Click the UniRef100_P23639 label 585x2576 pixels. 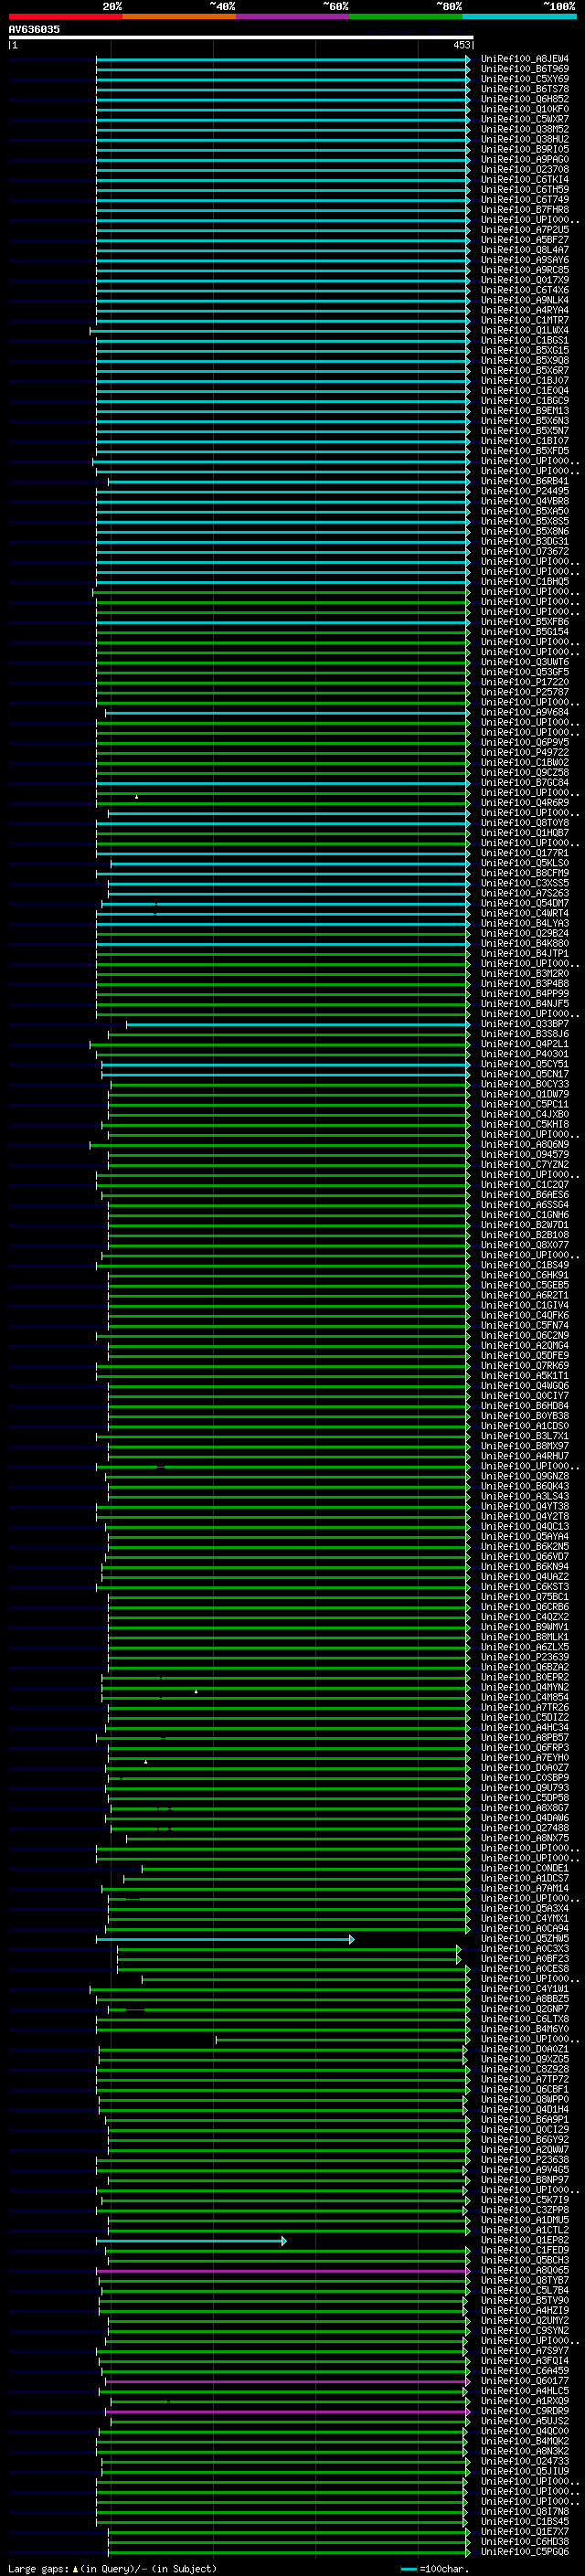[525, 1657]
